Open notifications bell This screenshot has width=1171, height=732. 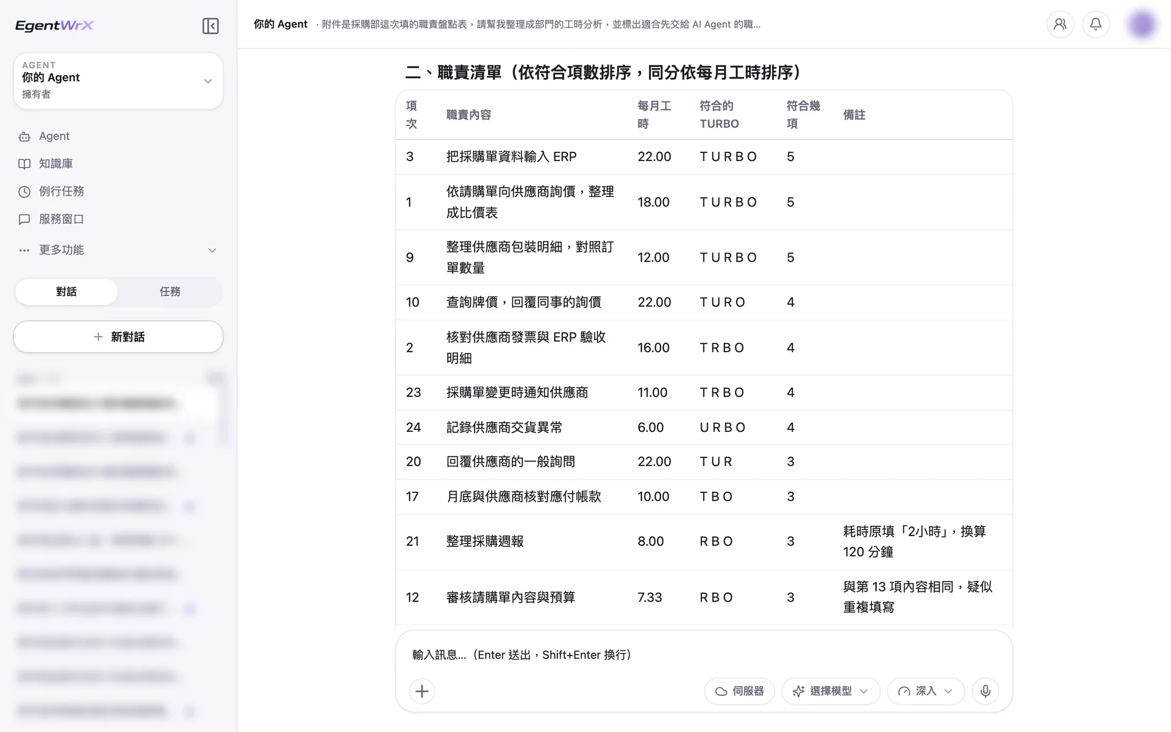click(x=1096, y=24)
